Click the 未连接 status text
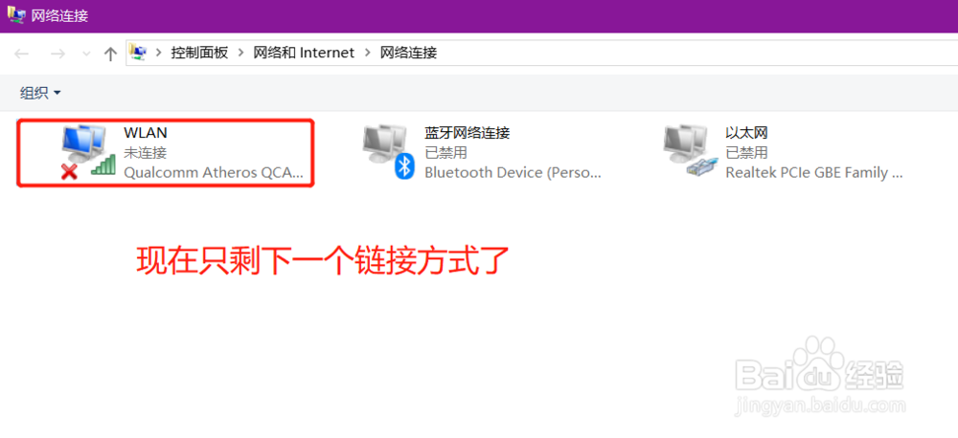The height and width of the screenshot is (438, 958). click(146, 152)
